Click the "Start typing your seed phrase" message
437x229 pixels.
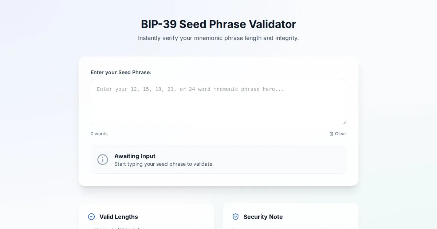pyautogui.click(x=164, y=164)
